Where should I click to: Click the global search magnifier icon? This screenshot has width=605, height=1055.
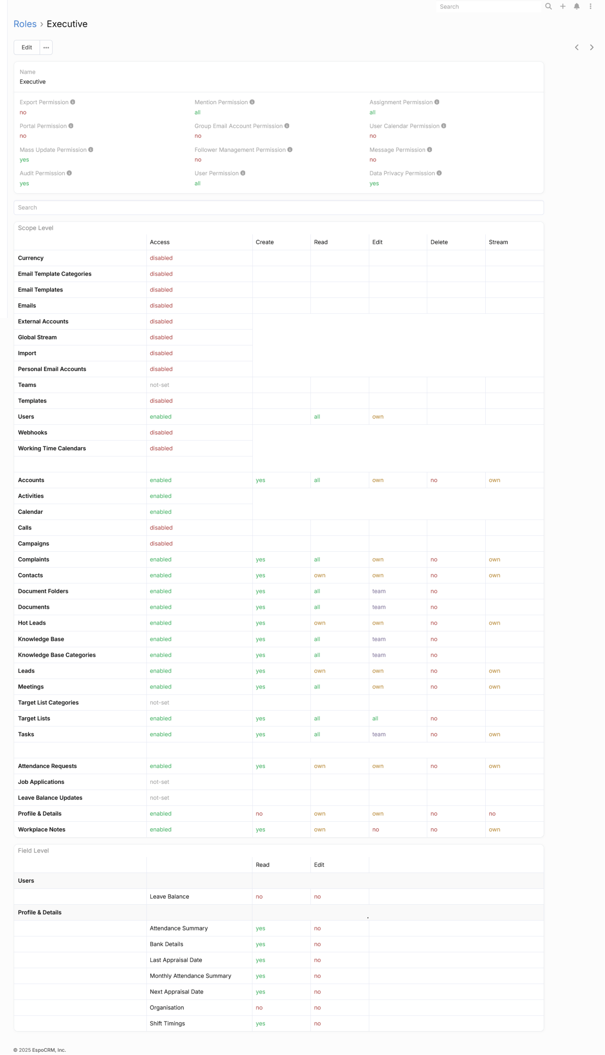548,6
